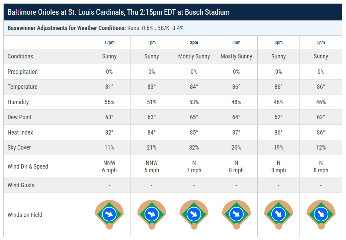This screenshot has height=240, width=346.
Task: Click the Conditions row label
Action: [x=20, y=56]
